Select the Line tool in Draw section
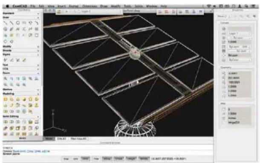 (6, 23)
